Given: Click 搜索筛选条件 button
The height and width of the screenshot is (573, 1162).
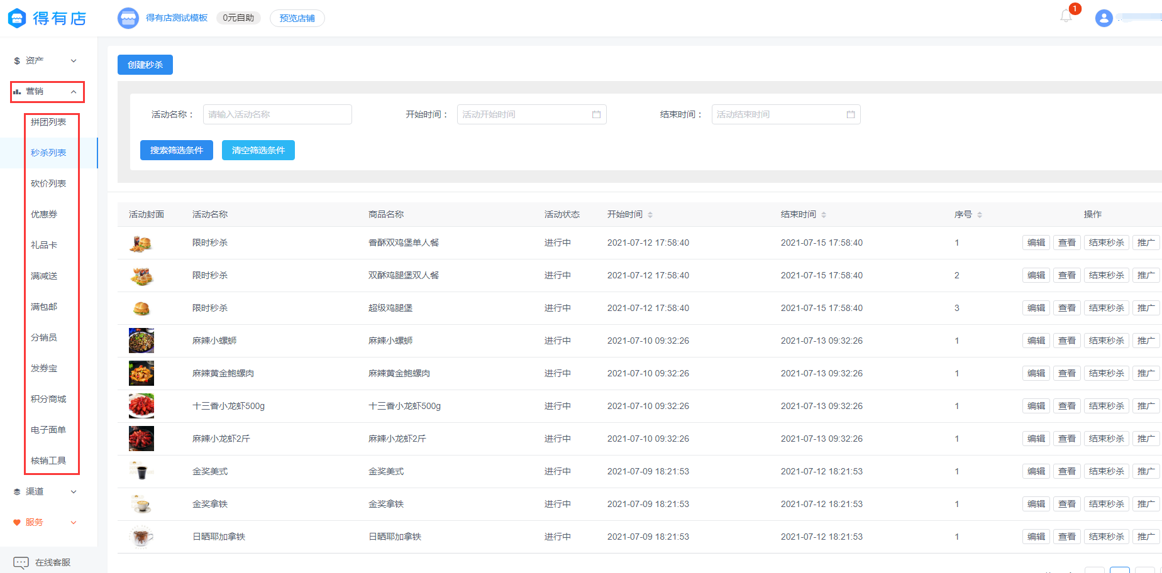Looking at the screenshot, I should point(176,150).
